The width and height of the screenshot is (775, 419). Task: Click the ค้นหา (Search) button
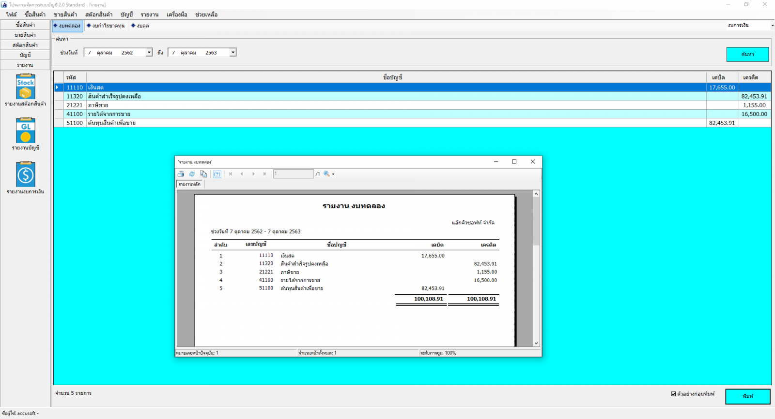point(747,54)
